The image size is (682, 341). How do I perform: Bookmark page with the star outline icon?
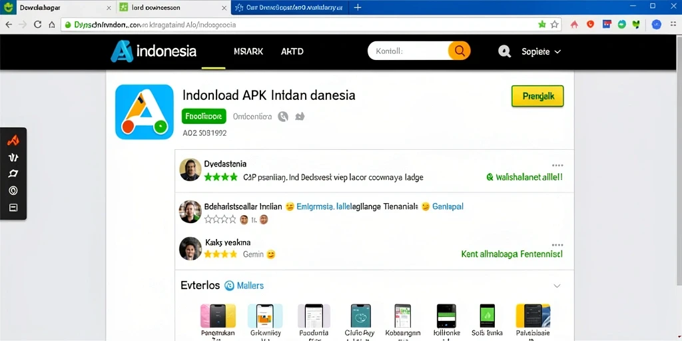click(555, 25)
